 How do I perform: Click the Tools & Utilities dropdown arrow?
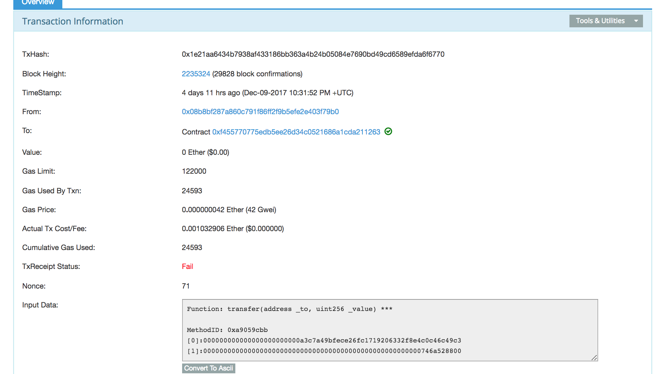636,21
